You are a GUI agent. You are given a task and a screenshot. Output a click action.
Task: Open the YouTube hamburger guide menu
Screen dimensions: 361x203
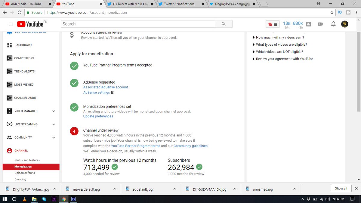[11, 24]
